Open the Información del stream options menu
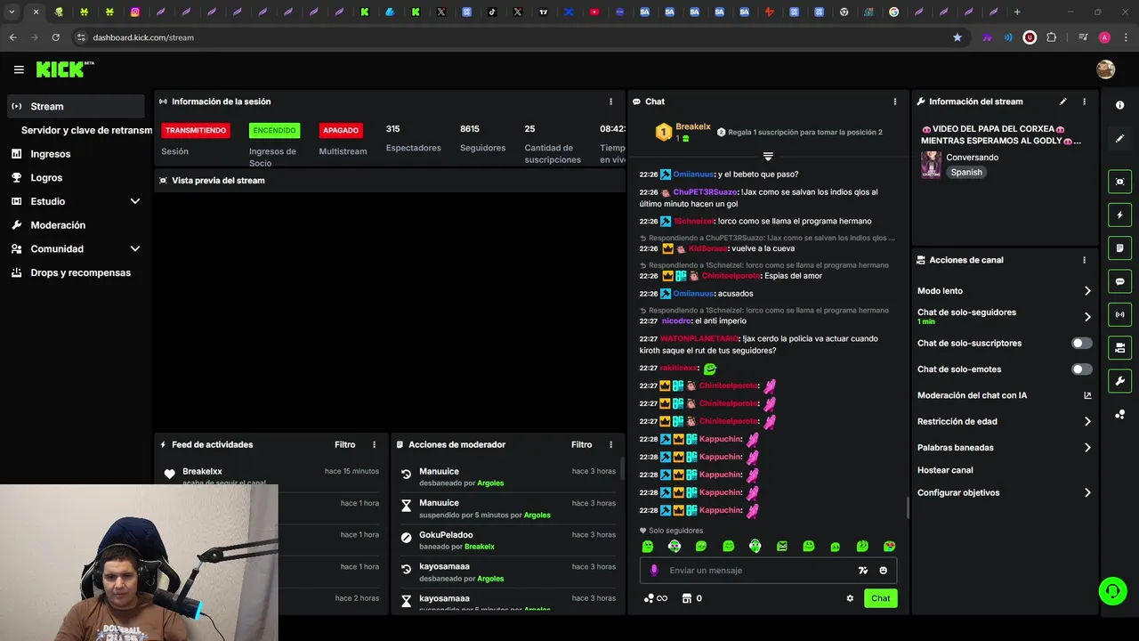 coord(1084,101)
